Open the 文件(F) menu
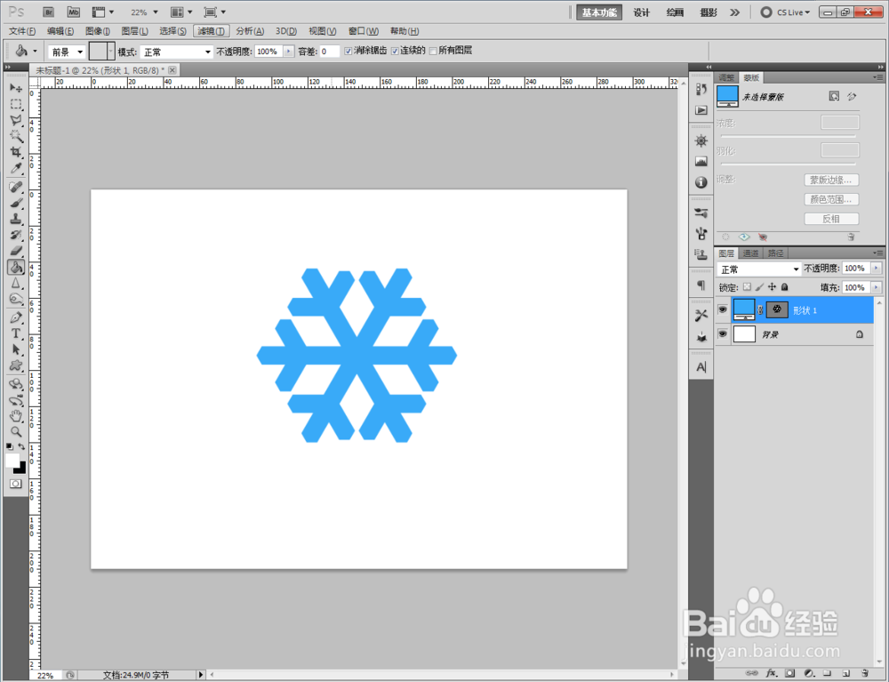The image size is (889, 682). click(22, 30)
